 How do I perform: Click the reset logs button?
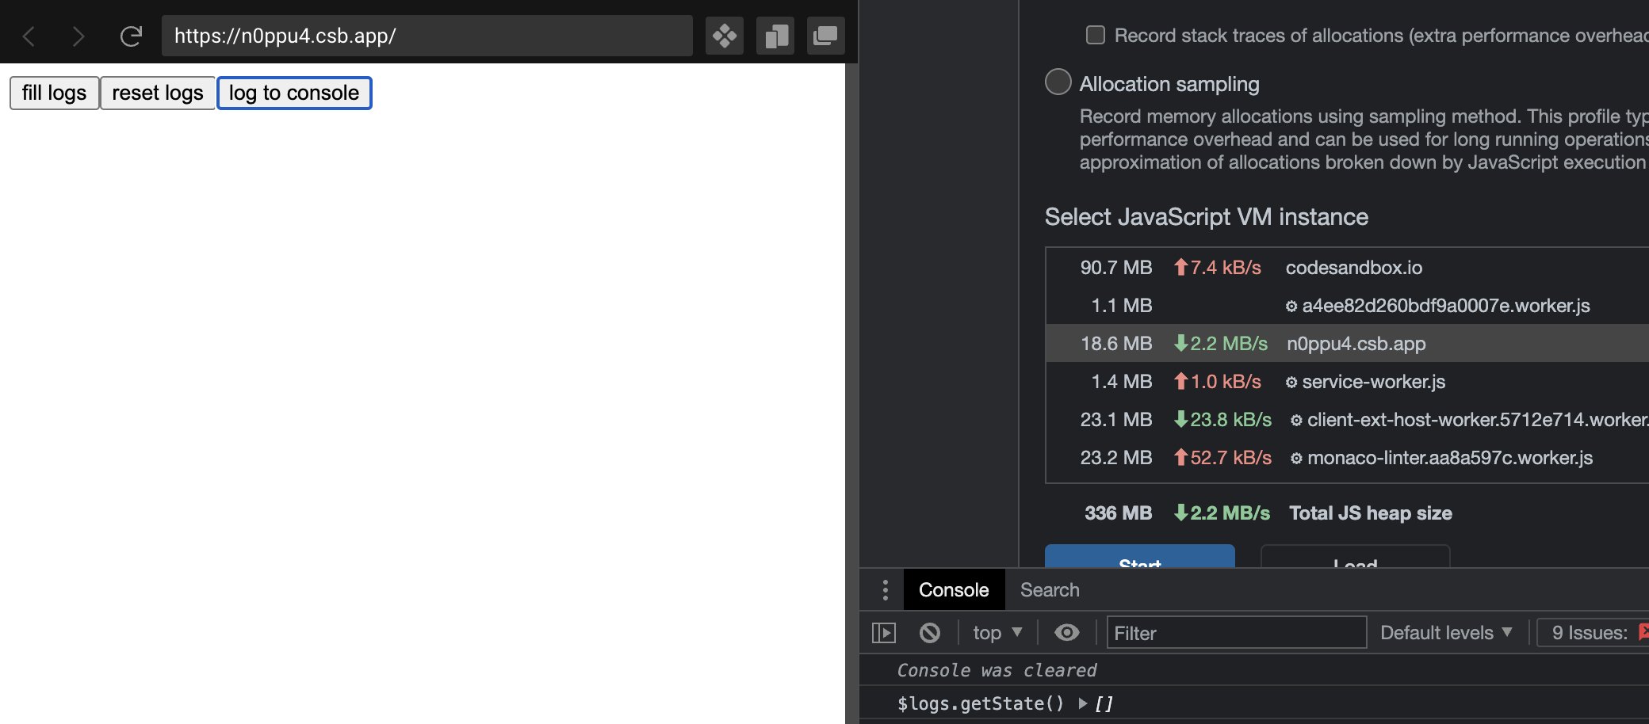click(x=158, y=93)
